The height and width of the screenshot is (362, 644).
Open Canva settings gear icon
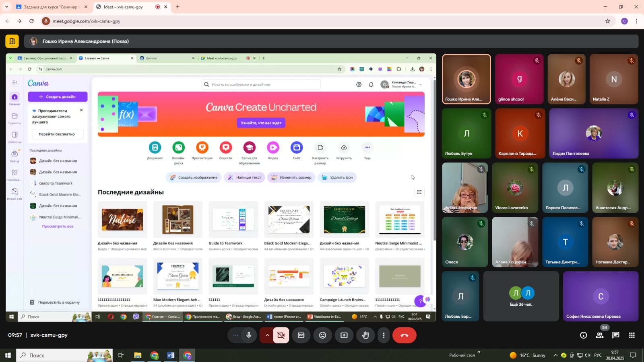click(359, 84)
